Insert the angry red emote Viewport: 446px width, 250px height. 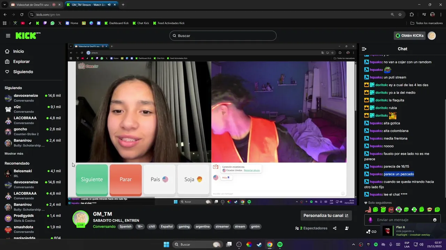[391, 209]
